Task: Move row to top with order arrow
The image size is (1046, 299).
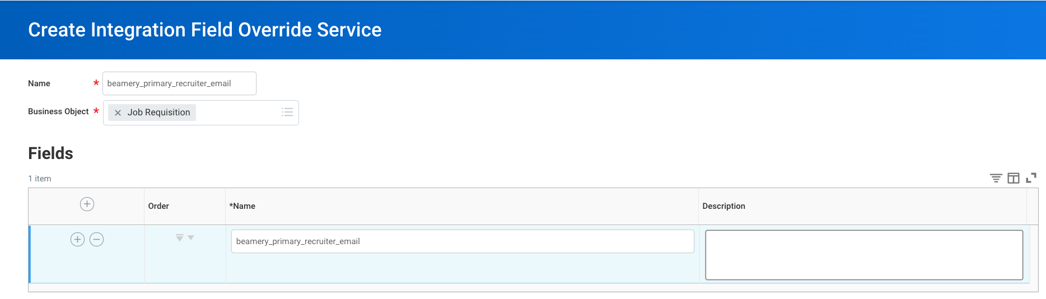Action: point(179,238)
